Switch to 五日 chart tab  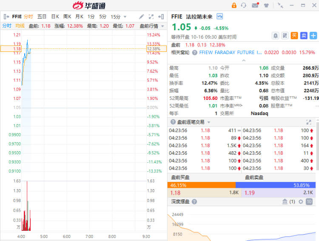(42, 17)
